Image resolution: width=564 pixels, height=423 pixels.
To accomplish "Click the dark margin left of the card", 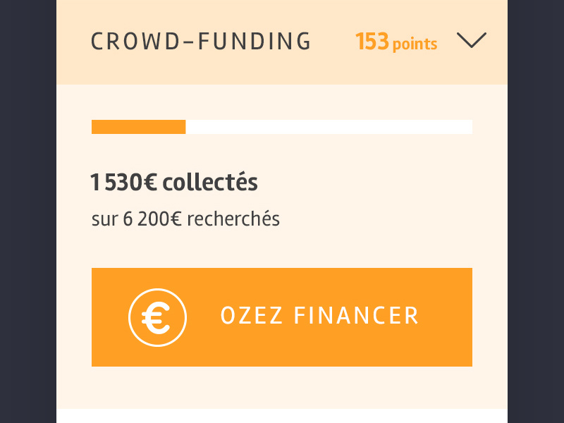I will (x=28, y=211).
